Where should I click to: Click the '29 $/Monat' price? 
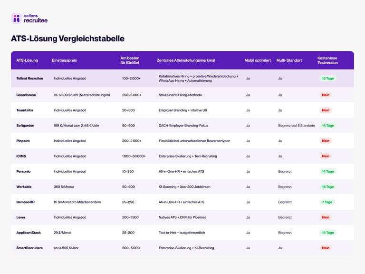coord(62,233)
